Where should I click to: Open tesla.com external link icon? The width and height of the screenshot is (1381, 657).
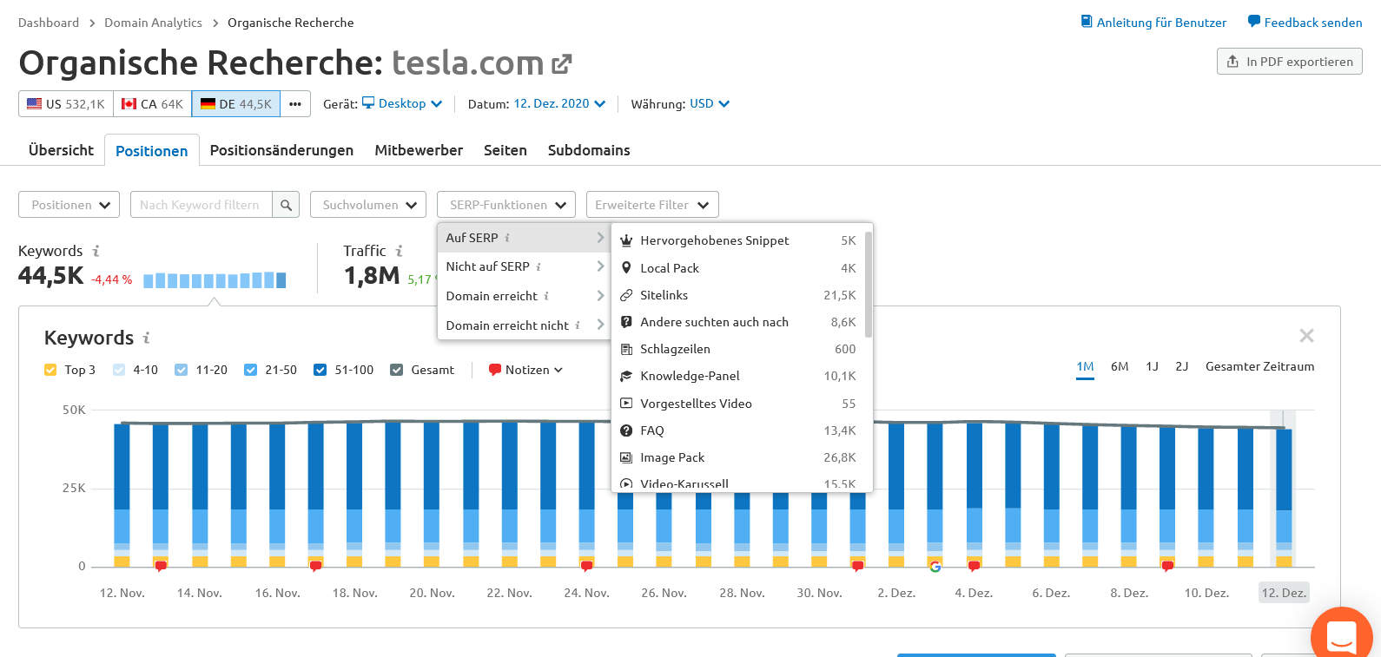(562, 63)
